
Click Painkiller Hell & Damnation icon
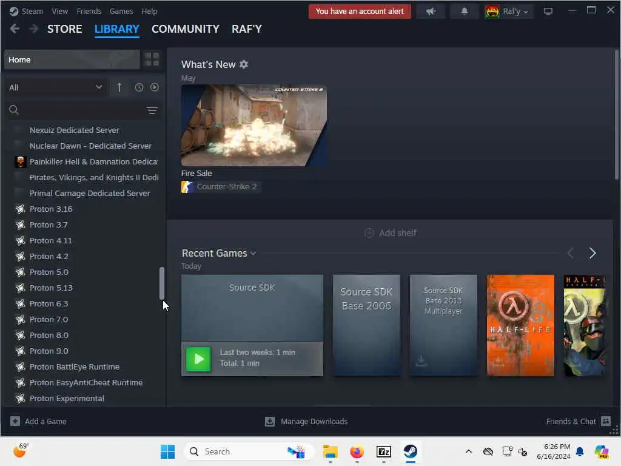[20, 161]
